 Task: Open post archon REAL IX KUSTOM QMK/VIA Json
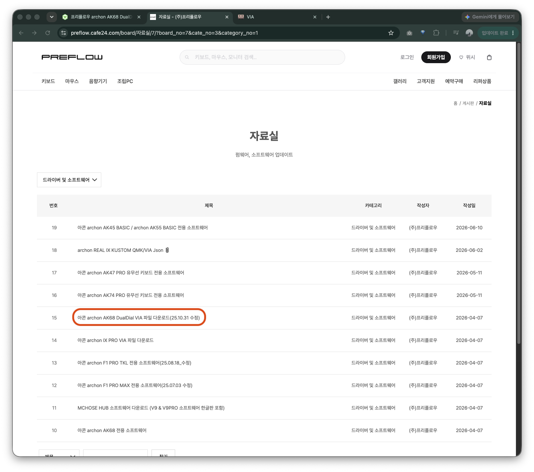click(120, 250)
